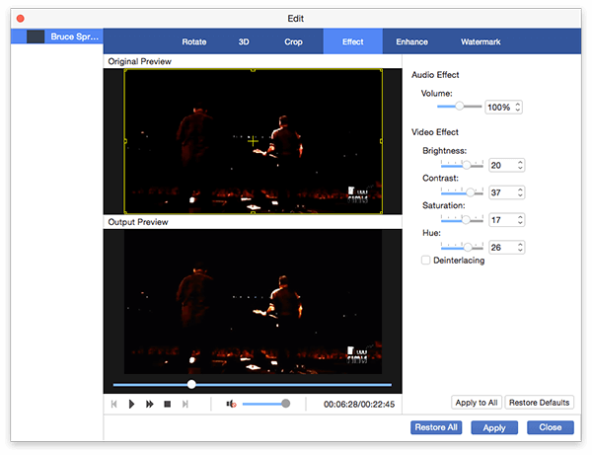Switch to the 3D tab
592x455 pixels.
244,41
